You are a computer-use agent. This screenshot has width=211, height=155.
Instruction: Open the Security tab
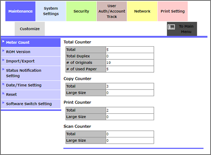point(81,11)
